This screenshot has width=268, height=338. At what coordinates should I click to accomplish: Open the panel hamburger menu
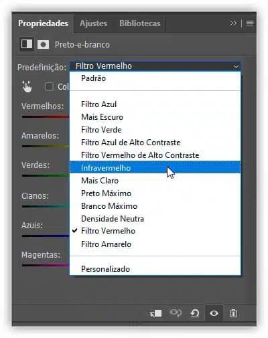tap(250, 23)
